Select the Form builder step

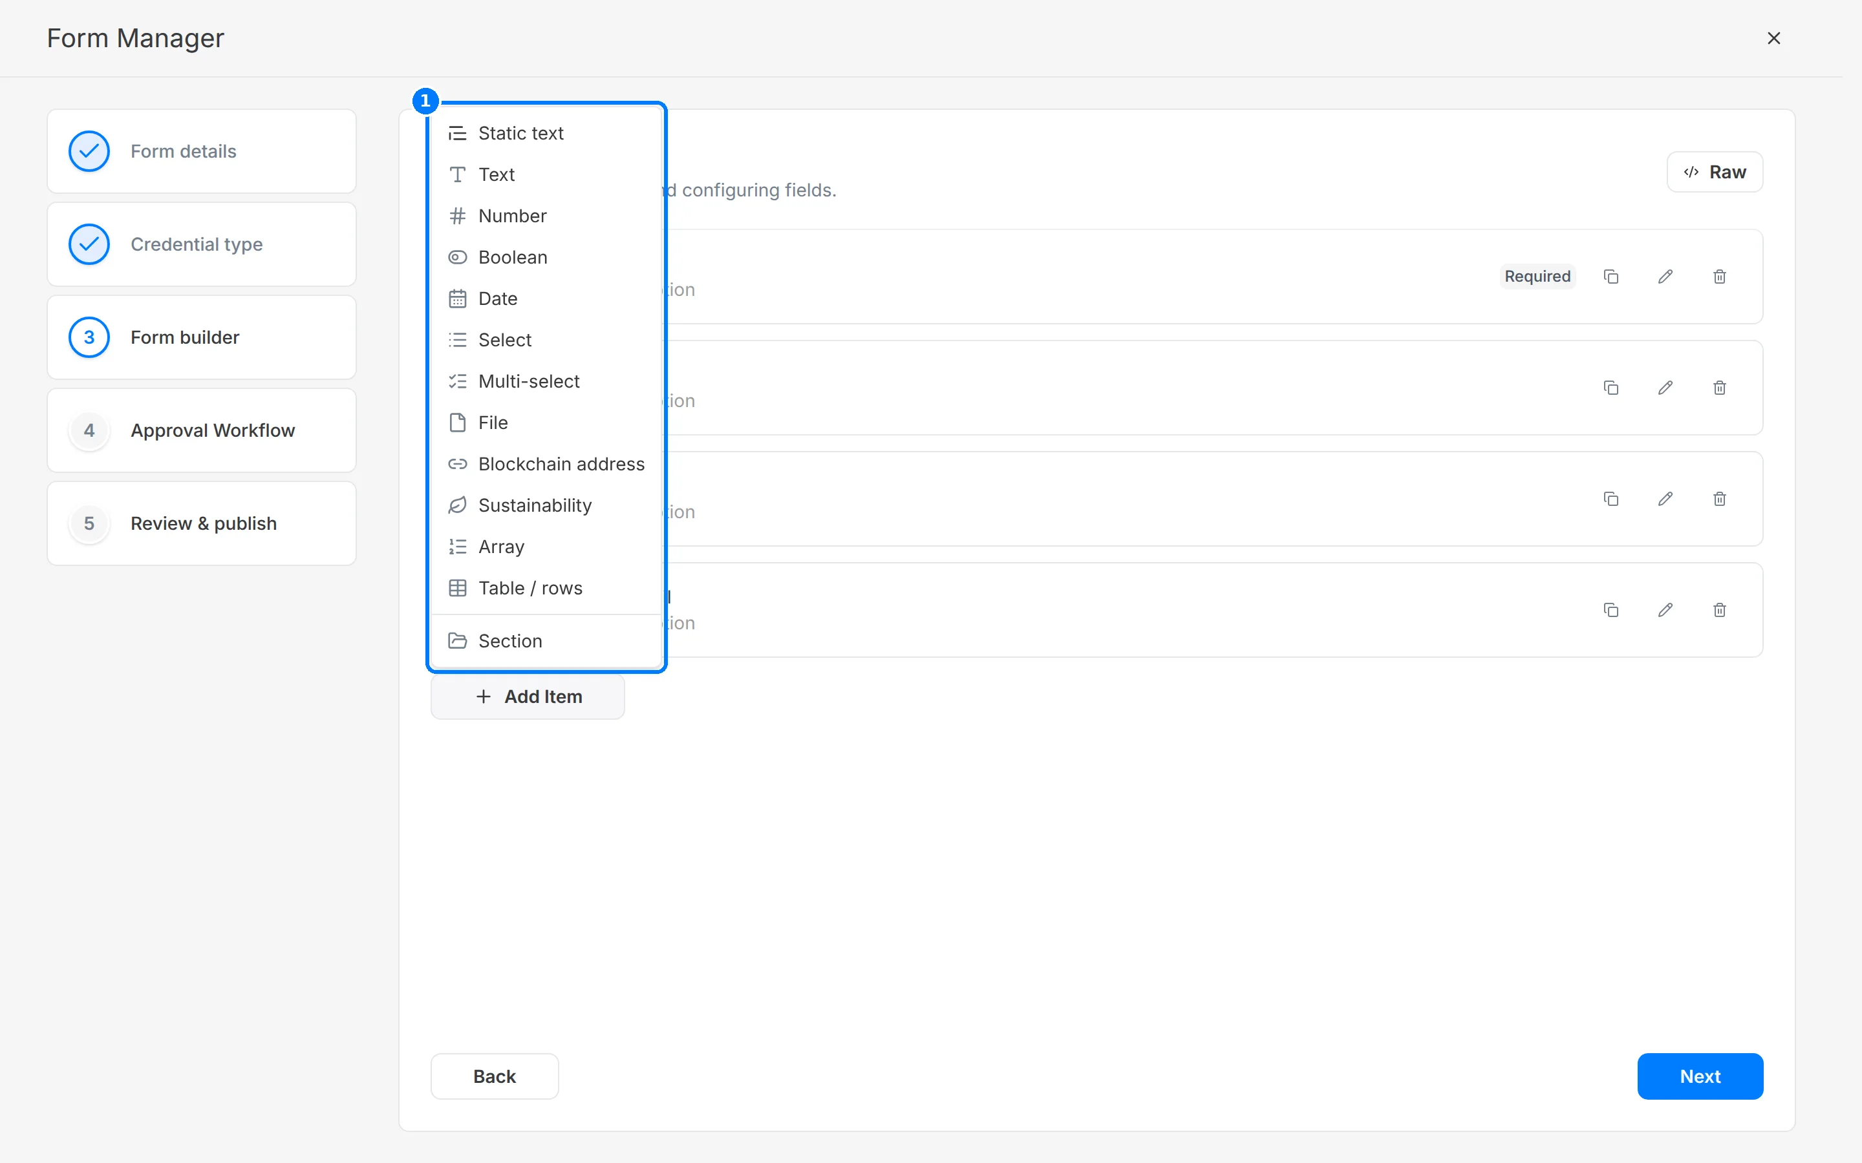(x=202, y=338)
